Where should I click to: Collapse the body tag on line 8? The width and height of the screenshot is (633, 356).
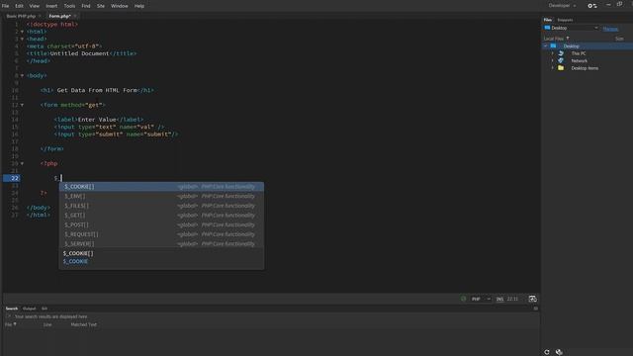(22, 75)
